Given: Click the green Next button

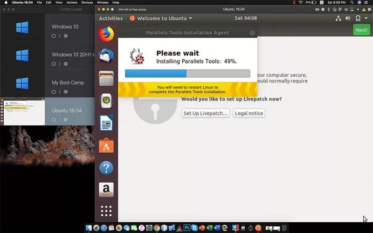Looking at the screenshot, I should [x=361, y=30].
